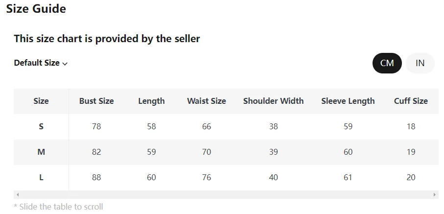Click the table's horizontal scrollbar track
The width and height of the screenshot is (444, 214).
click(x=225, y=195)
